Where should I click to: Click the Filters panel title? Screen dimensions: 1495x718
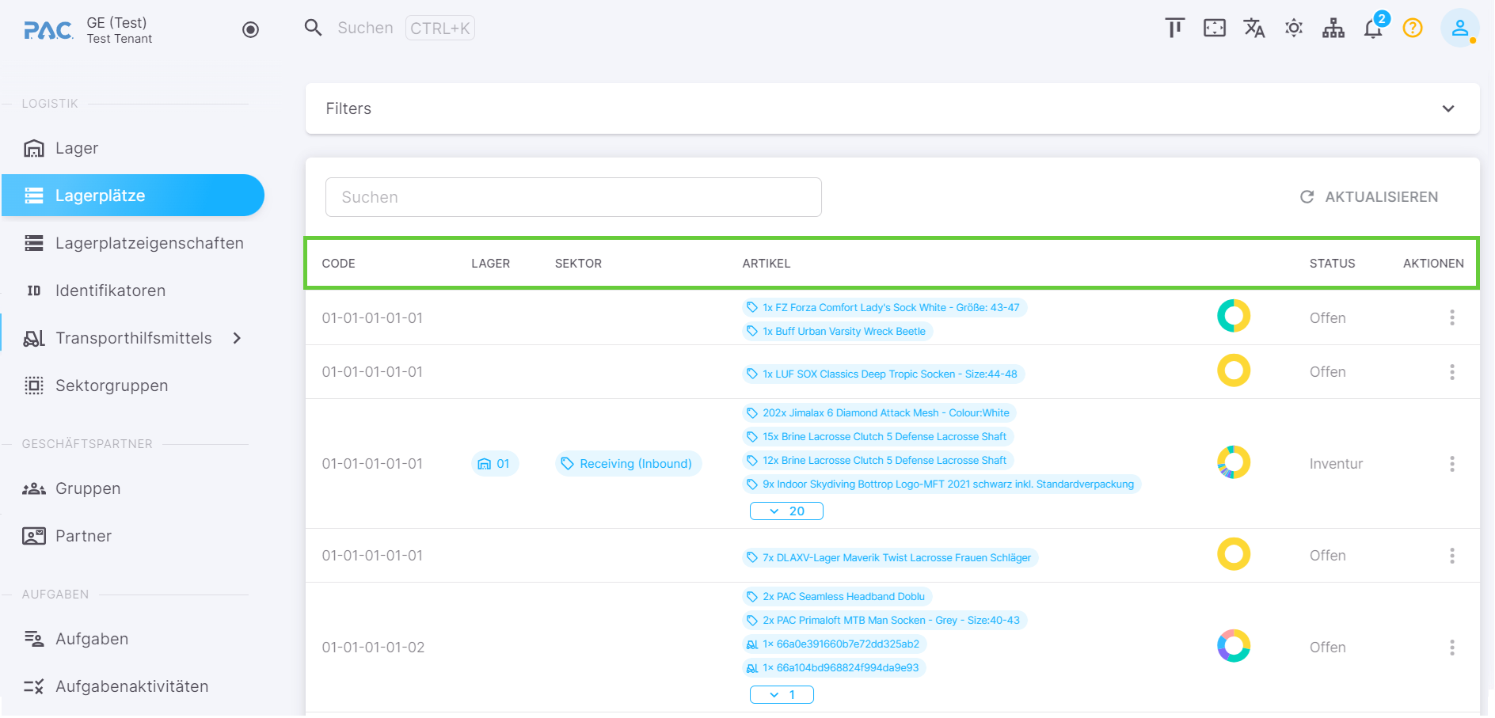pos(348,108)
